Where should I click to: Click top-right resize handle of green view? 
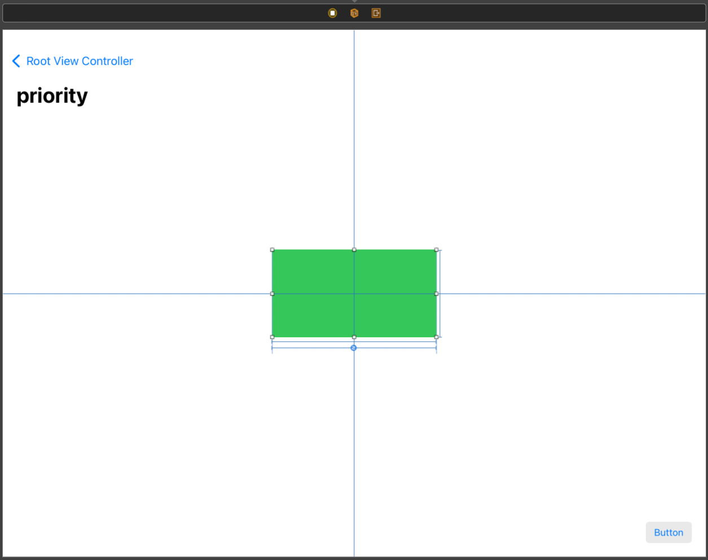tap(436, 250)
